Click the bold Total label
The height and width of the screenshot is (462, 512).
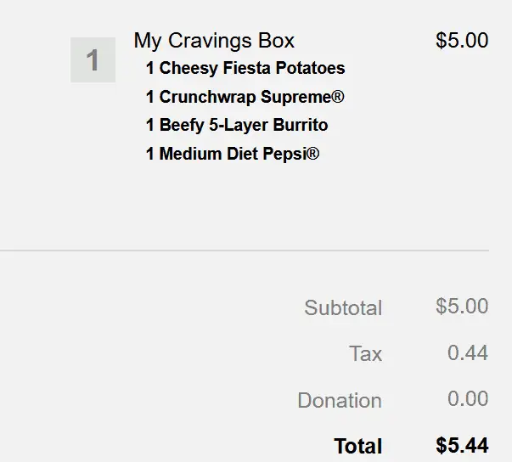click(358, 446)
